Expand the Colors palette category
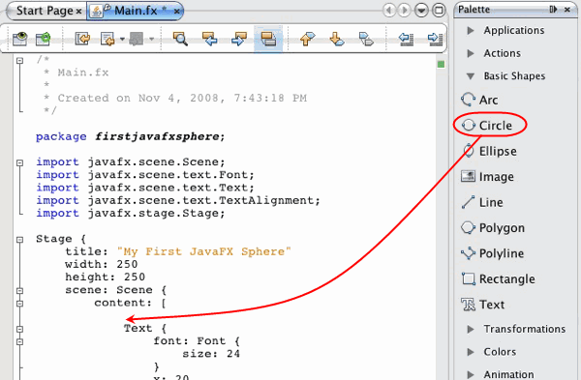 471,352
